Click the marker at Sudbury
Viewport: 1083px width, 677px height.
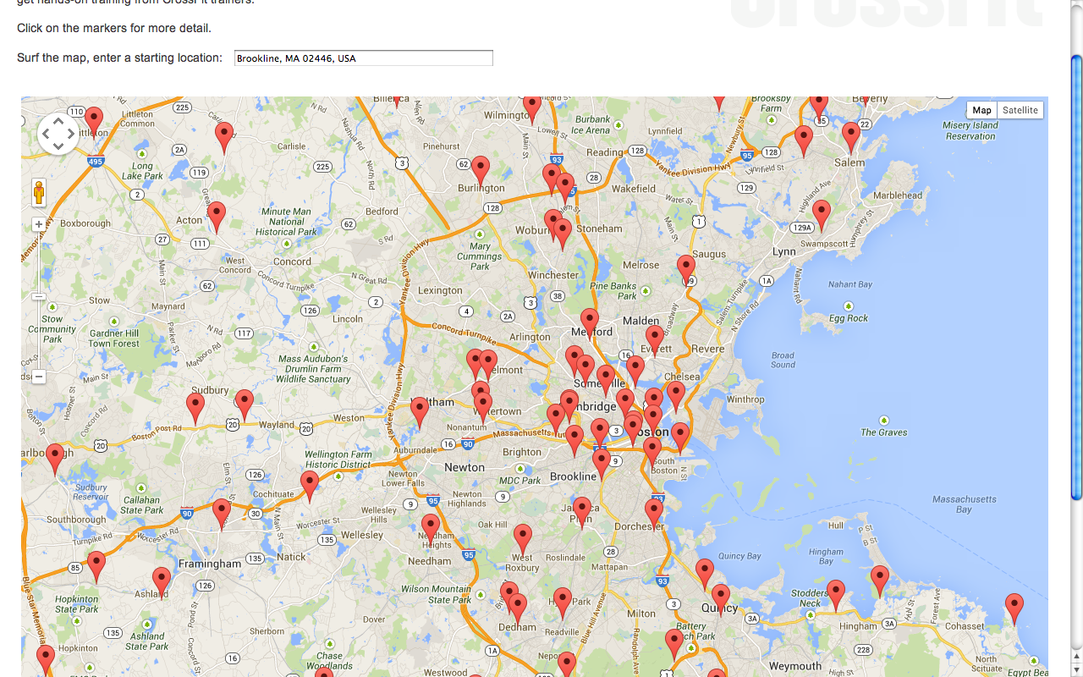click(195, 409)
